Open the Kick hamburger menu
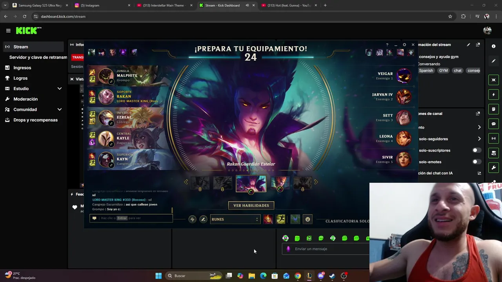The width and height of the screenshot is (502, 282). pos(8,31)
